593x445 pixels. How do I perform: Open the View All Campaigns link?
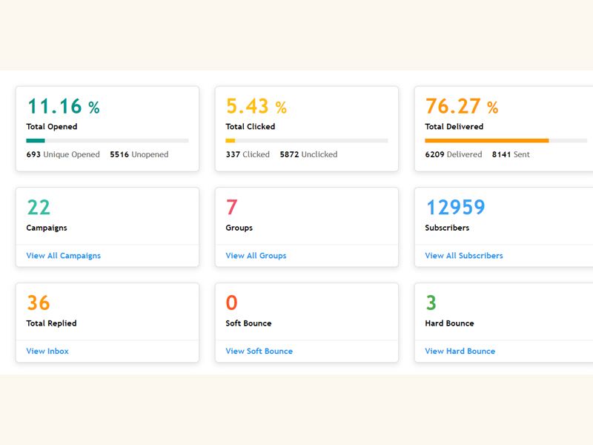[x=64, y=256]
